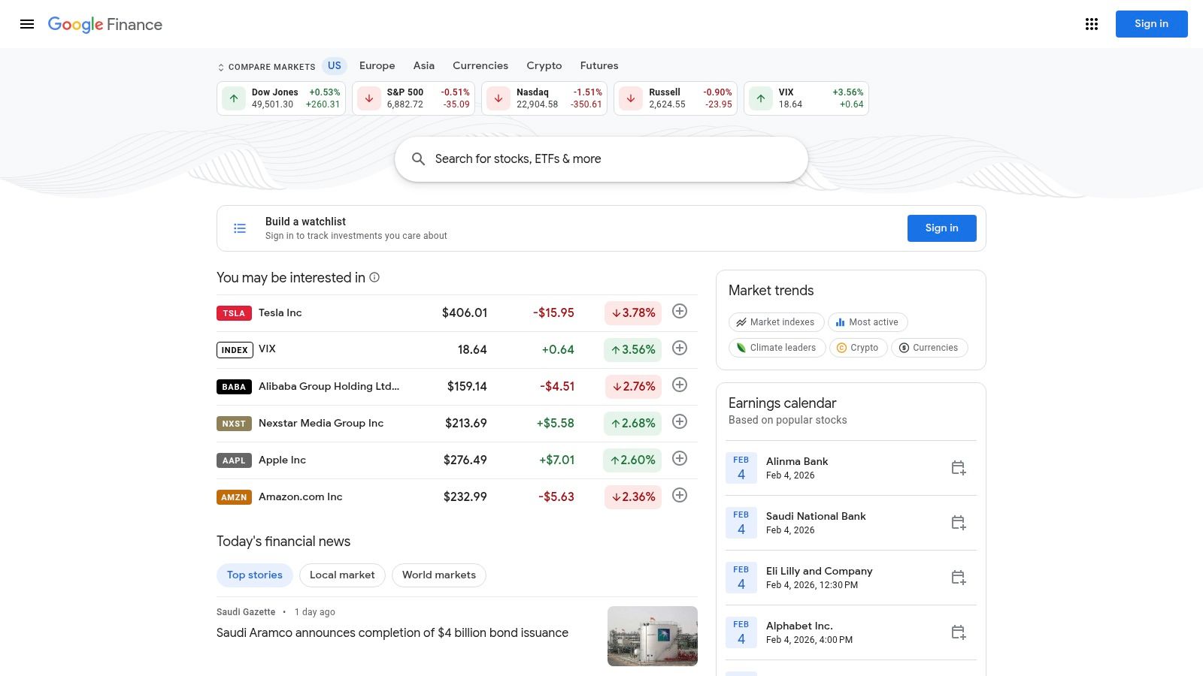Switch to Asia markets tab
This screenshot has height=676, width=1203.
coord(424,66)
